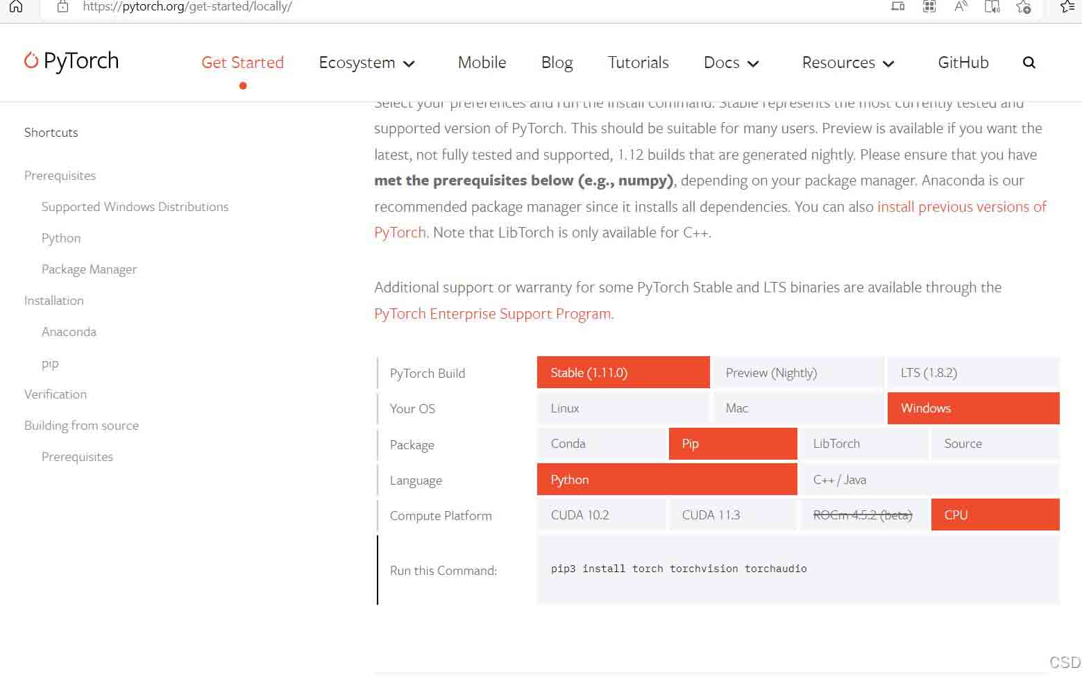Select Stable (1.11.0) build
Image resolution: width=1082 pixels, height=677 pixels.
click(x=623, y=373)
